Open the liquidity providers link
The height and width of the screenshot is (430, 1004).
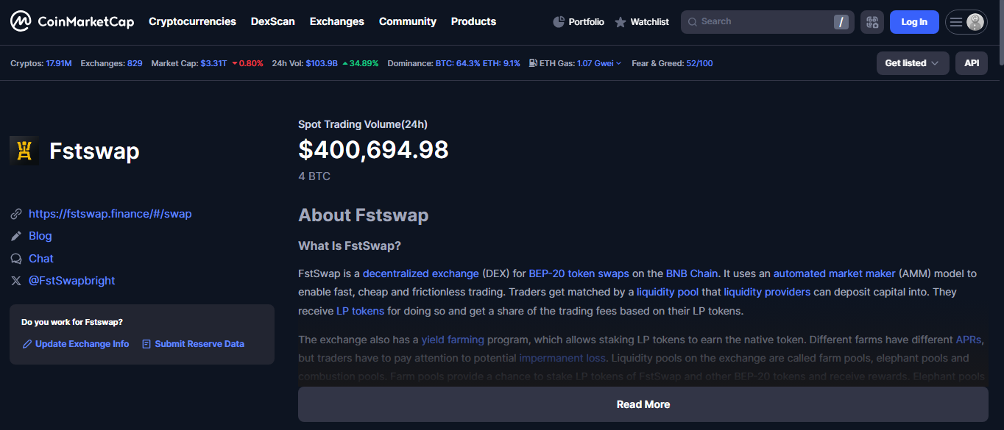point(767,292)
